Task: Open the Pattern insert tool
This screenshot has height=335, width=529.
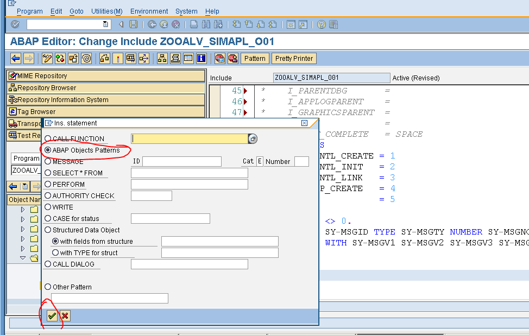Action: click(x=254, y=58)
